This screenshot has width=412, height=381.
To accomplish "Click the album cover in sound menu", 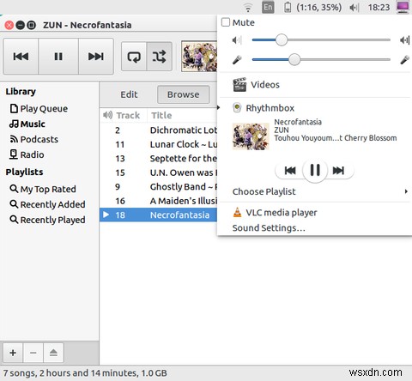I will 251,136.
